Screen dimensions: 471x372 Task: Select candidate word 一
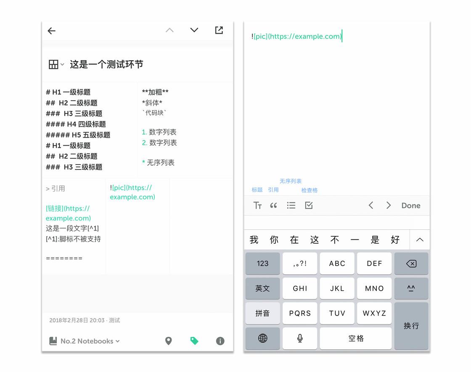pos(355,240)
